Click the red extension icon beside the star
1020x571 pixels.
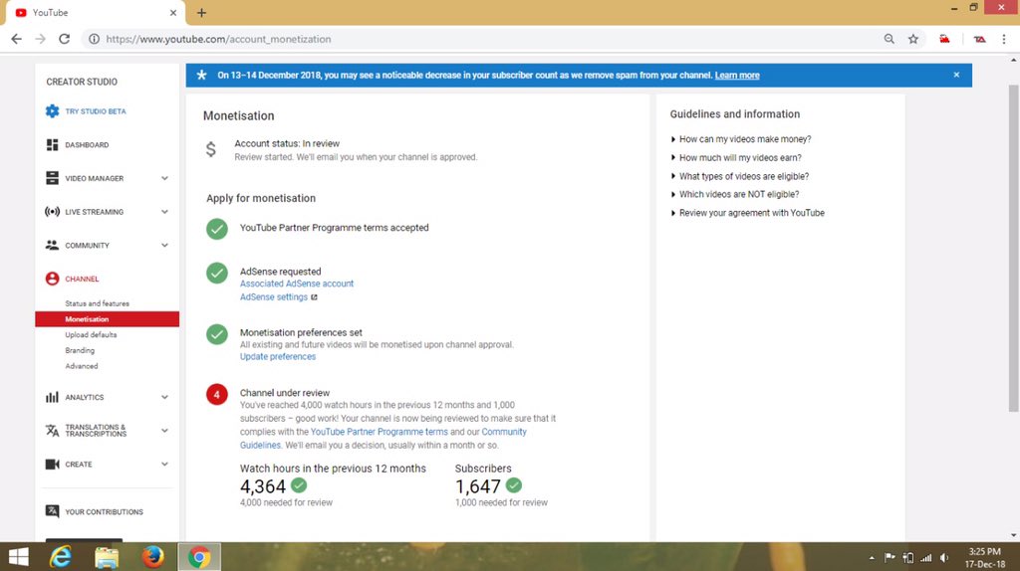(944, 39)
